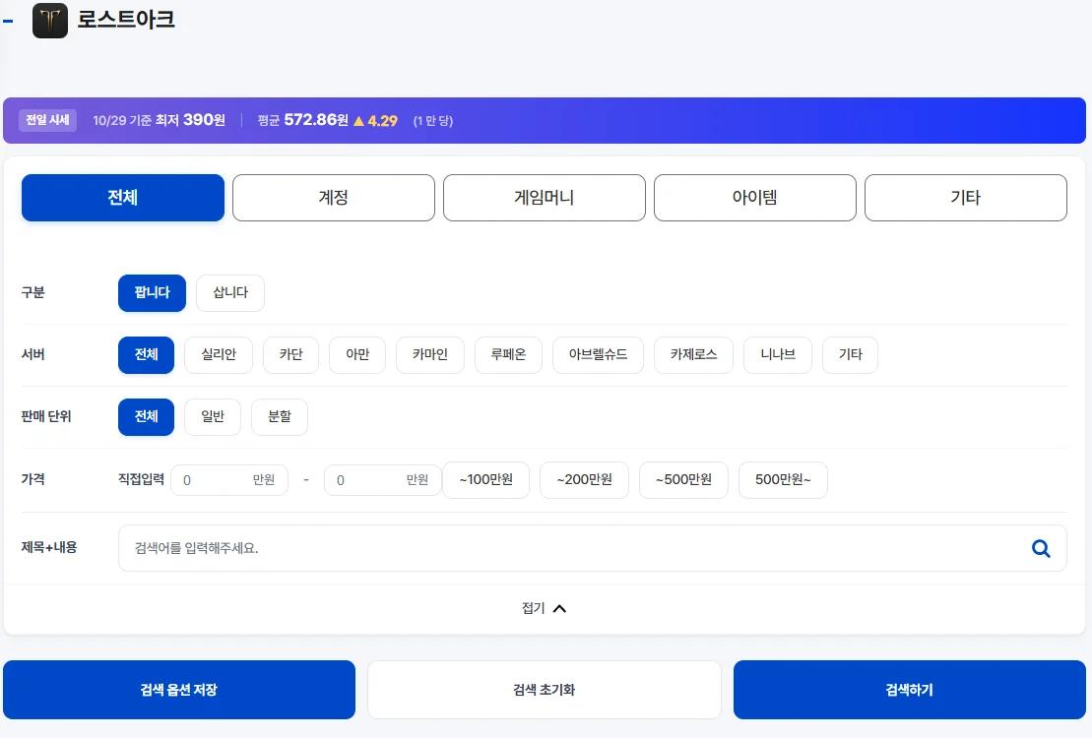Click the 제목+내용 label
The image size is (1092, 738).
tap(49, 548)
